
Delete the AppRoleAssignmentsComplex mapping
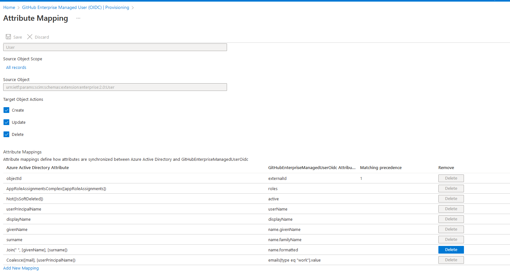(x=451, y=189)
